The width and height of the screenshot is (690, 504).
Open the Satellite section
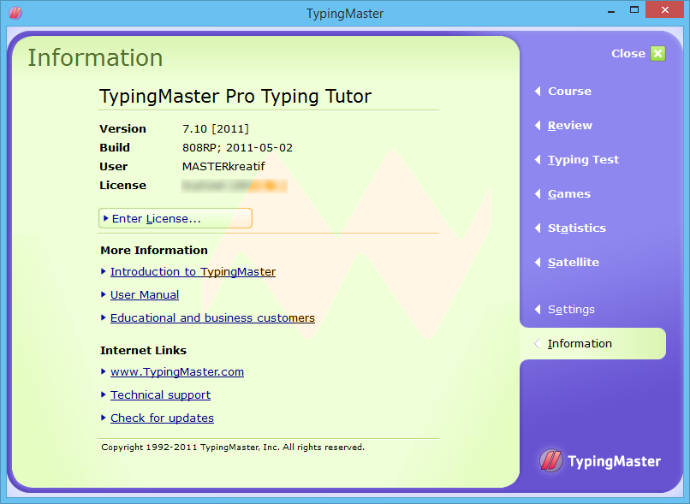click(574, 263)
